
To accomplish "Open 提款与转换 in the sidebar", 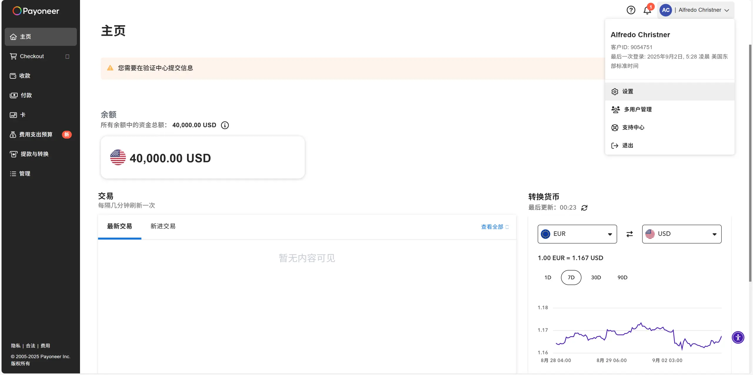I will pyautogui.click(x=41, y=154).
